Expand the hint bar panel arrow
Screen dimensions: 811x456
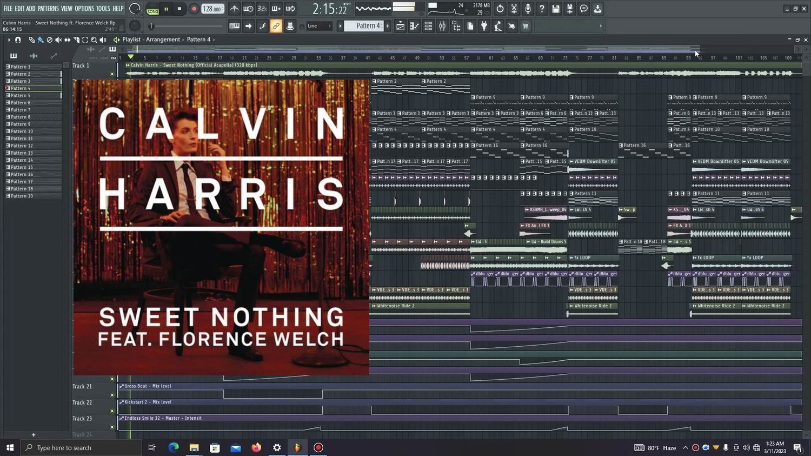[601, 26]
